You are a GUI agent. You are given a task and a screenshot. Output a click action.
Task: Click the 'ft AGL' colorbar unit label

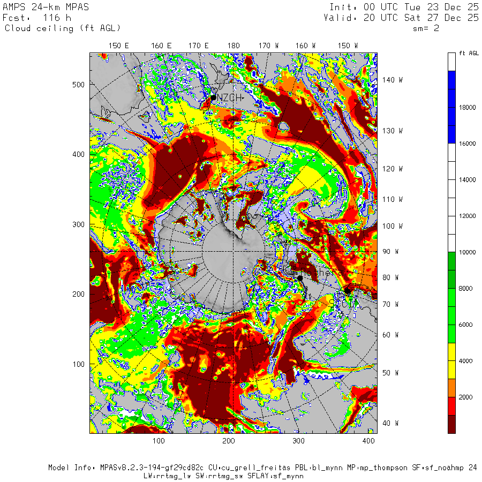tap(469, 53)
